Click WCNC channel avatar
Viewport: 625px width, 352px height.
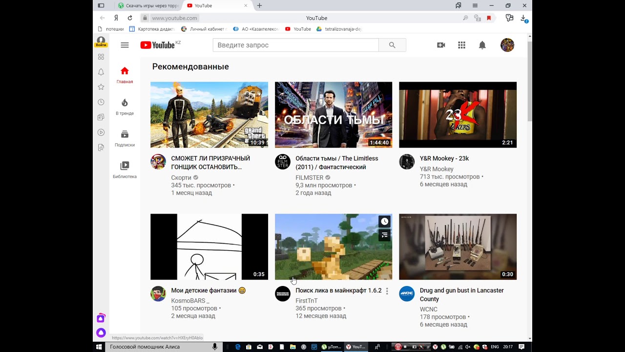coord(407,294)
